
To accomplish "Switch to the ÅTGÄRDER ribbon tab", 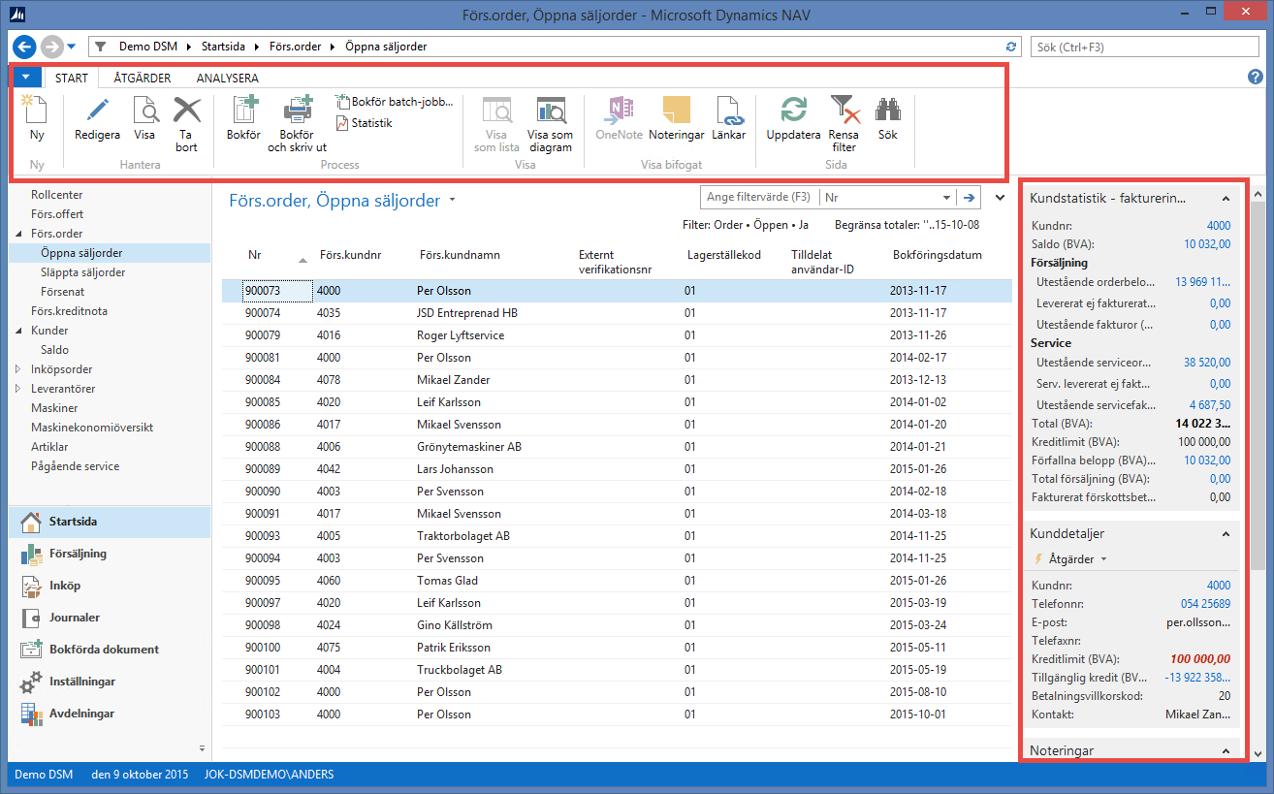I will [x=143, y=79].
